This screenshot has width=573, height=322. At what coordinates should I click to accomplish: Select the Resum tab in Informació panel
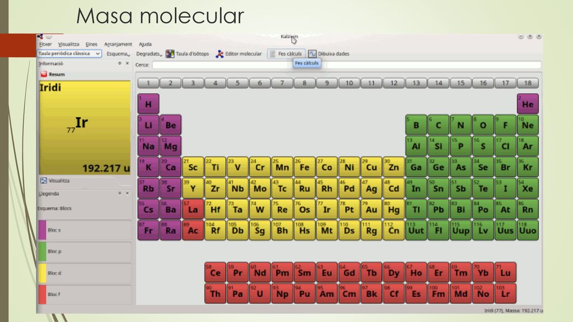(x=53, y=74)
